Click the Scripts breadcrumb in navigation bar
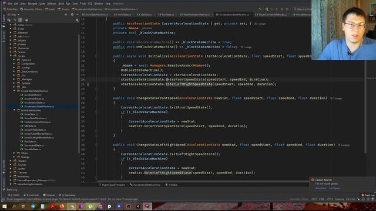The width and height of the screenshot is (376, 211). coord(63,9)
